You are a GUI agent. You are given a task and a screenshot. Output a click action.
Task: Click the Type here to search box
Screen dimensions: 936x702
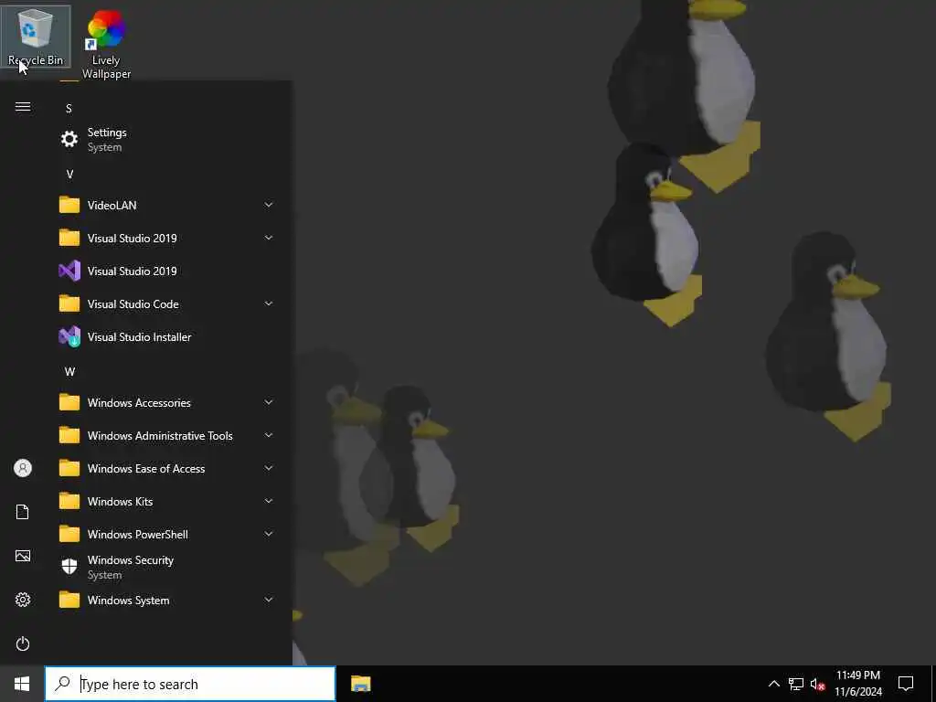(190, 684)
